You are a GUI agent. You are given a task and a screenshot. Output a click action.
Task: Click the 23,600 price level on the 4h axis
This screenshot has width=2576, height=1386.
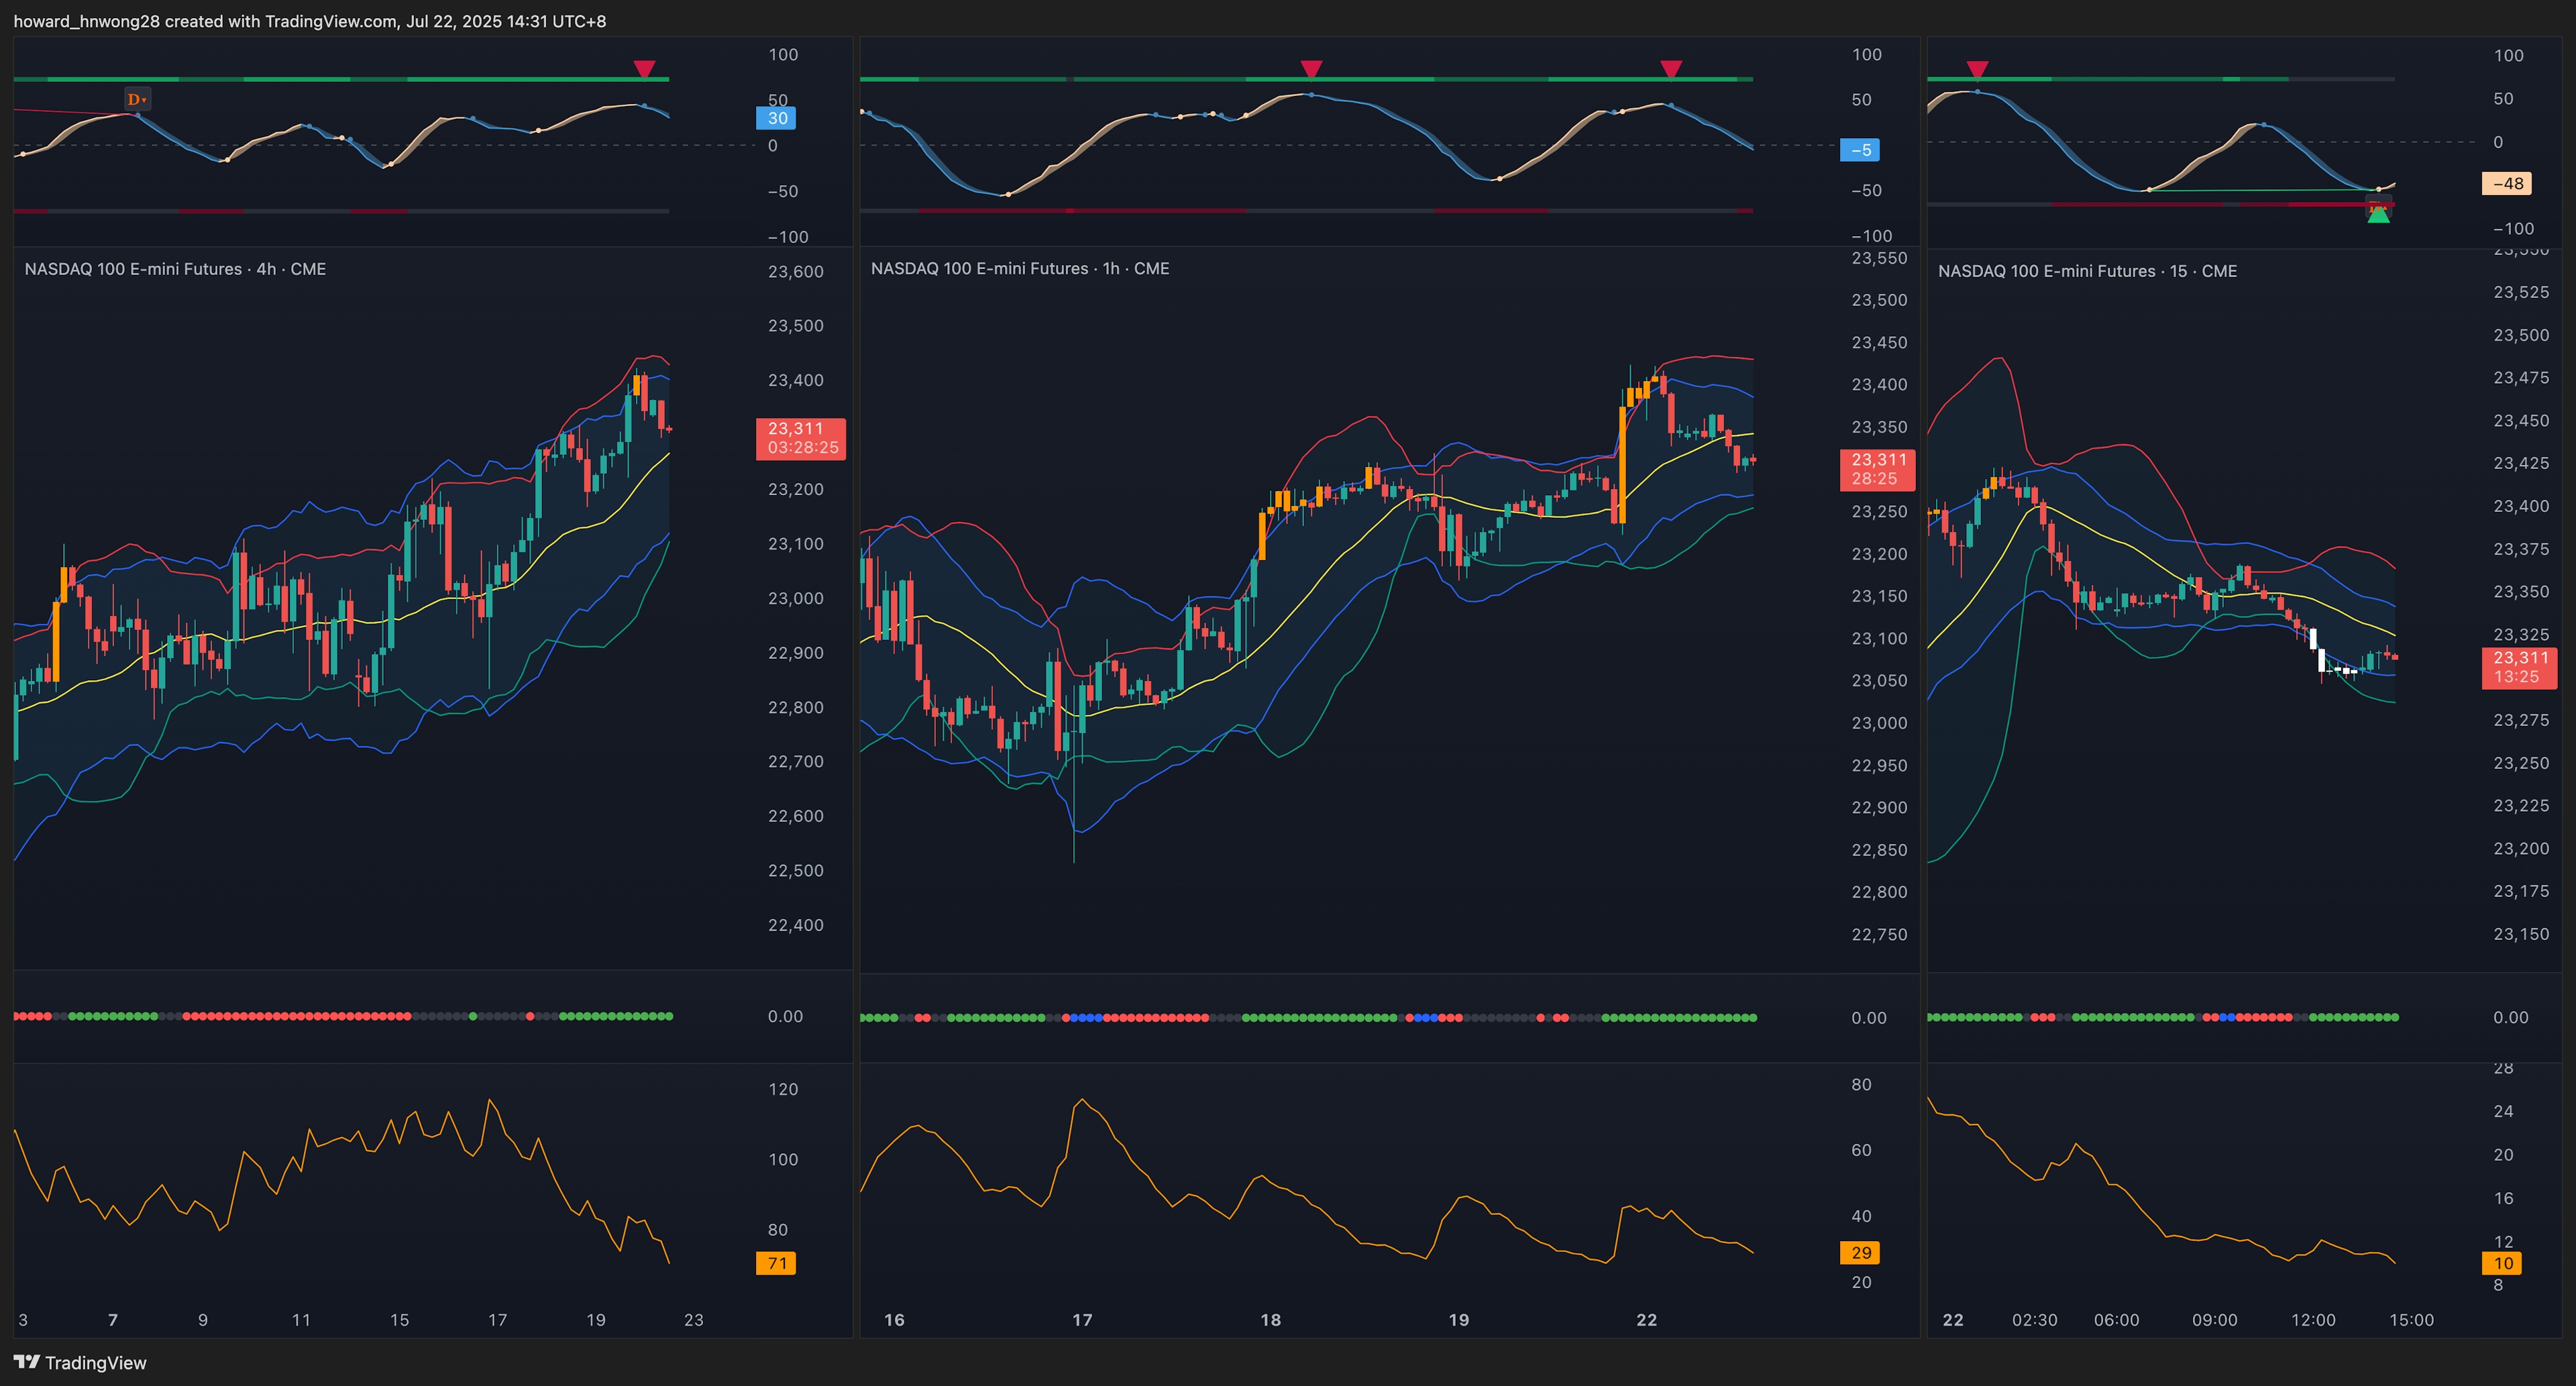796,272
